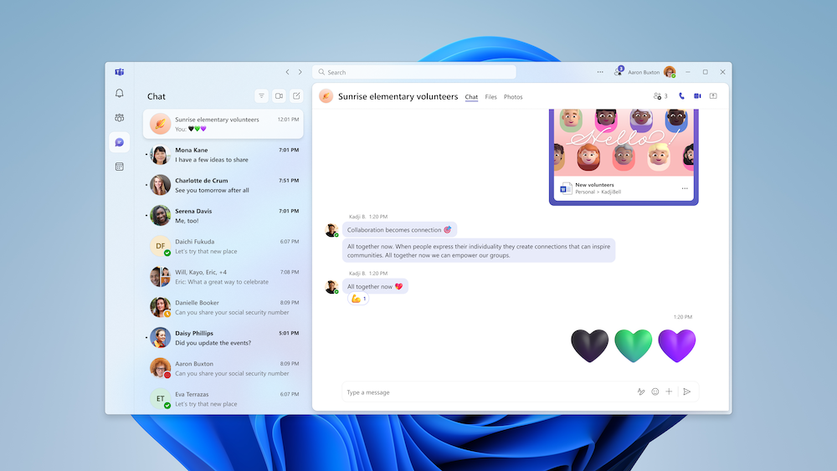
Task: Switch to the Files tab
Action: pos(490,97)
